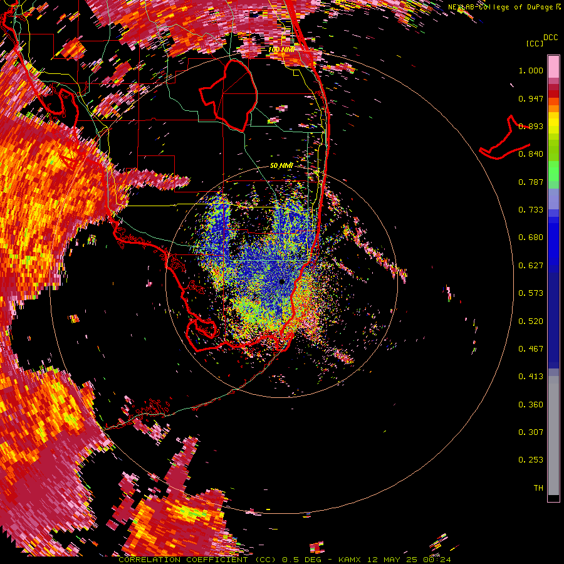Viewport: 564px width, 564px height.
Task: Click the 0.947 scale value
Action: click(x=531, y=98)
